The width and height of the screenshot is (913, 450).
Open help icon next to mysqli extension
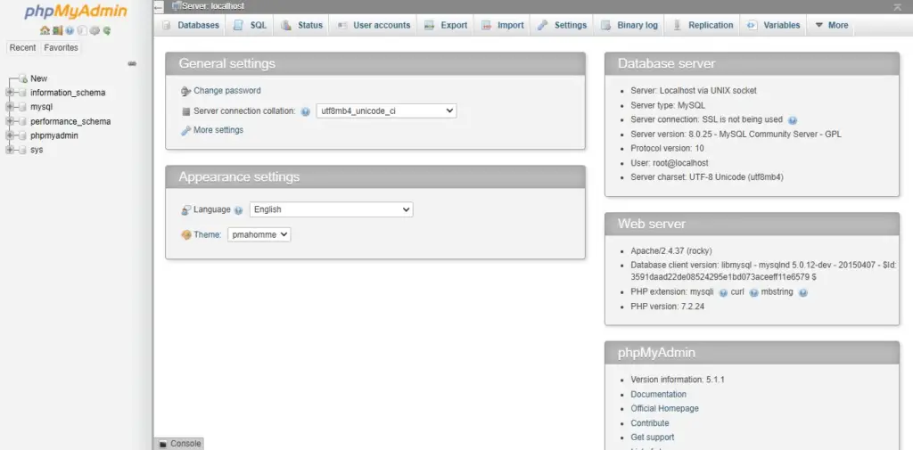[x=723, y=293]
